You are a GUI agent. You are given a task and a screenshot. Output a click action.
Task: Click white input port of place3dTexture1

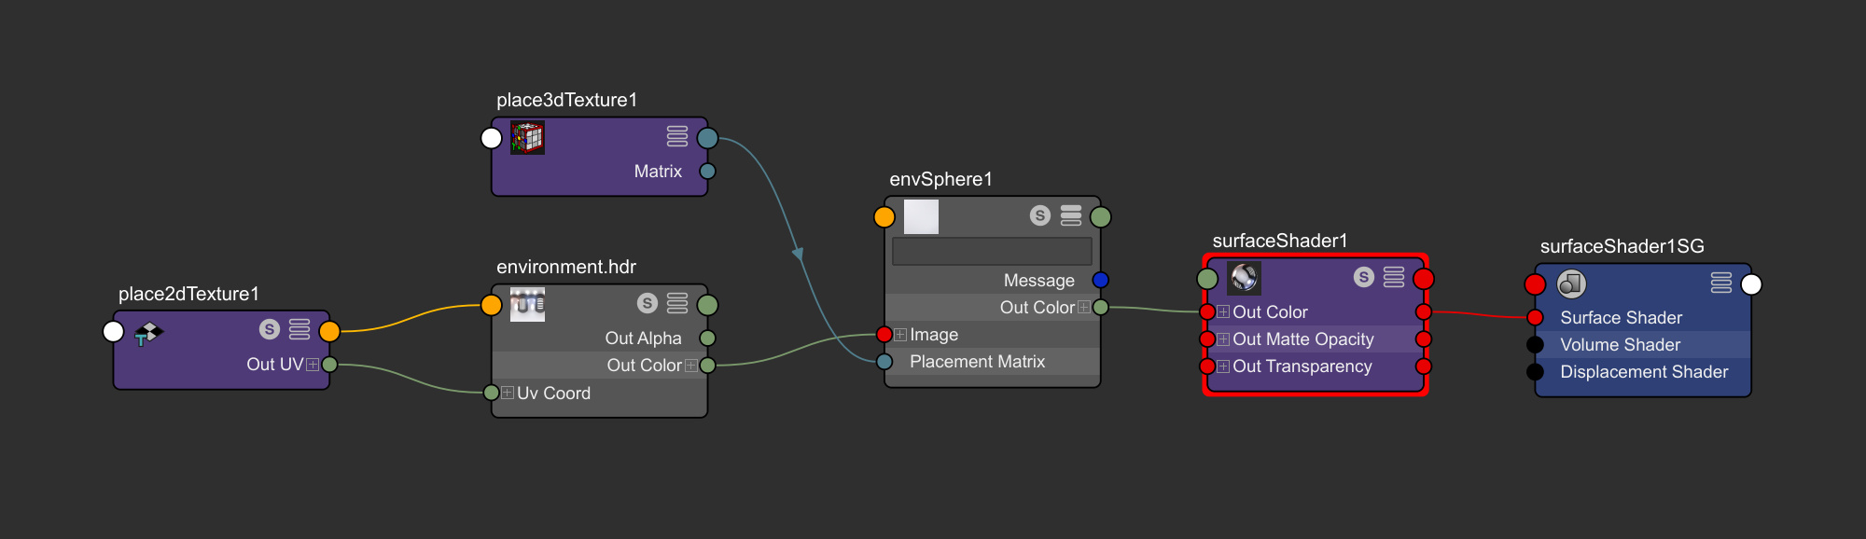pos(492,138)
